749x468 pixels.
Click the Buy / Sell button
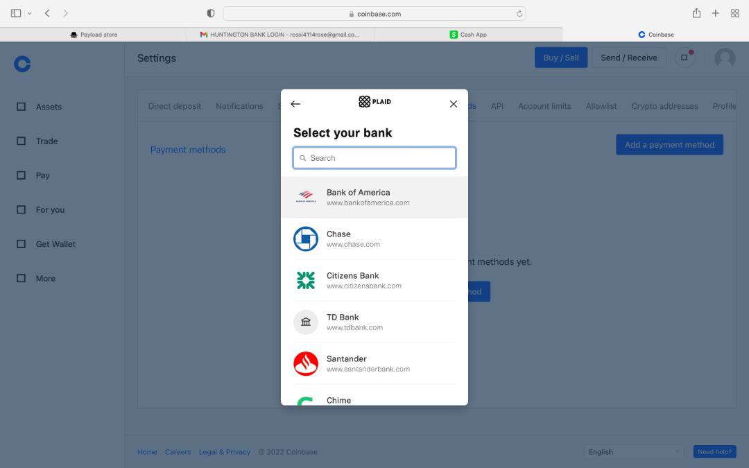pos(560,58)
